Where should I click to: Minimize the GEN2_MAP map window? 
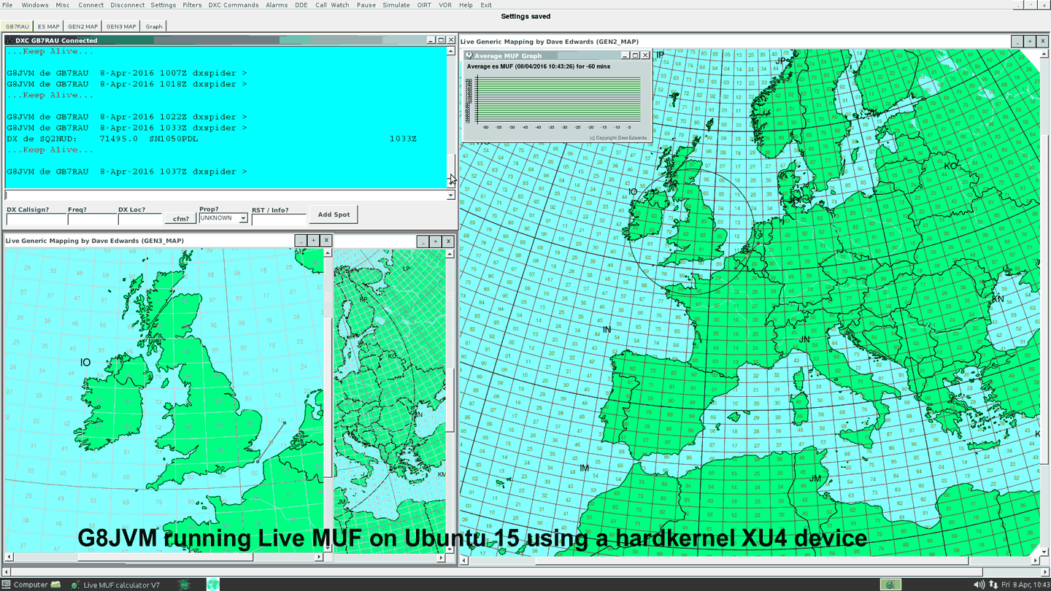tap(1017, 42)
